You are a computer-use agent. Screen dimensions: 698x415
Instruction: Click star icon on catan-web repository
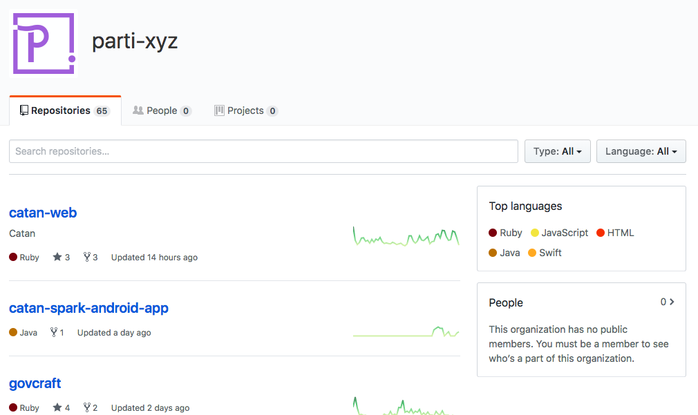click(x=57, y=257)
